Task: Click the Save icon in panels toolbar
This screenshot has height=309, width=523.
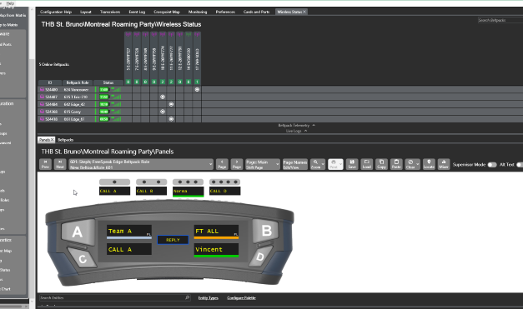Action: click(352, 164)
